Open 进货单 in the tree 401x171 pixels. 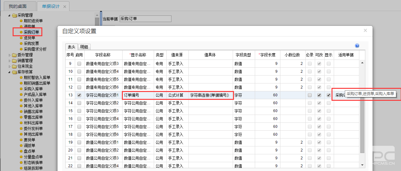click(x=29, y=38)
